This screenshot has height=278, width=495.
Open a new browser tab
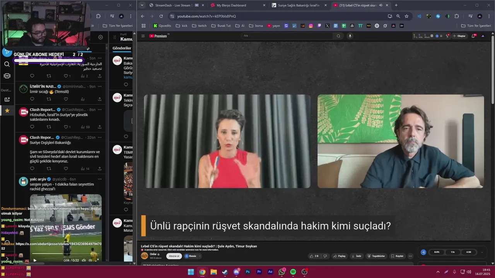click(x=396, y=5)
